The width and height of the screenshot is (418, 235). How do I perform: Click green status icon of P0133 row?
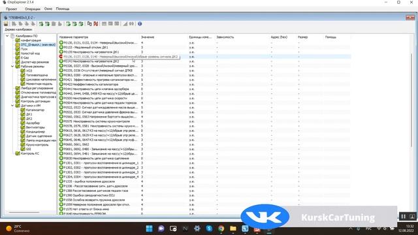[61, 47]
